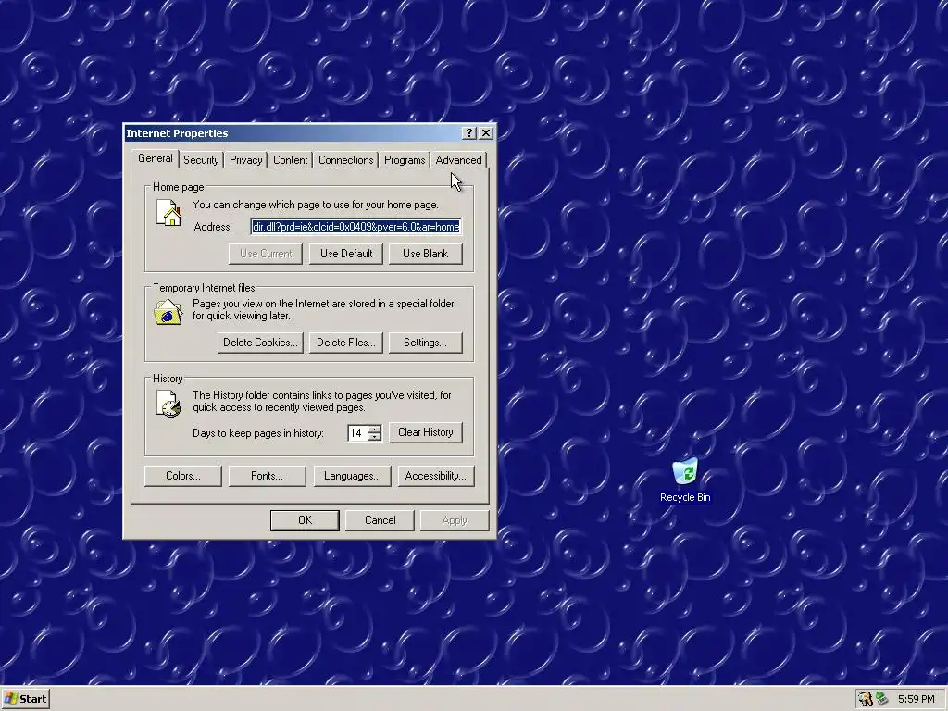The height and width of the screenshot is (711, 948).
Task: Click 'The History folder contains links' description
Action: [x=322, y=402]
